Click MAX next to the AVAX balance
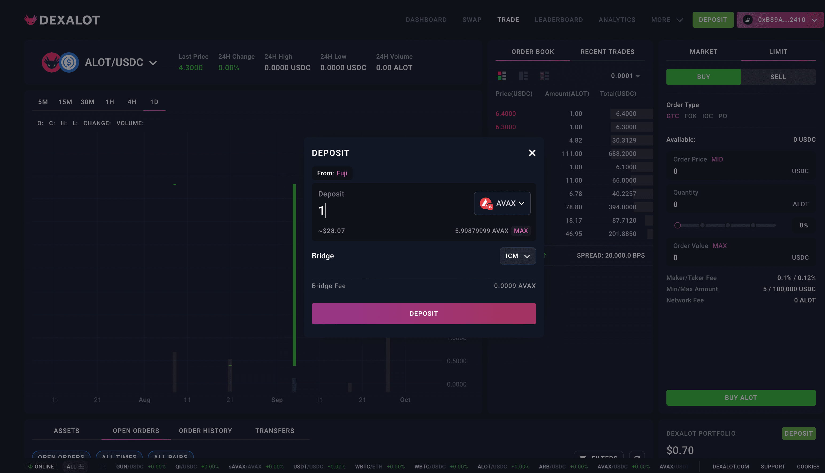 tap(521, 231)
